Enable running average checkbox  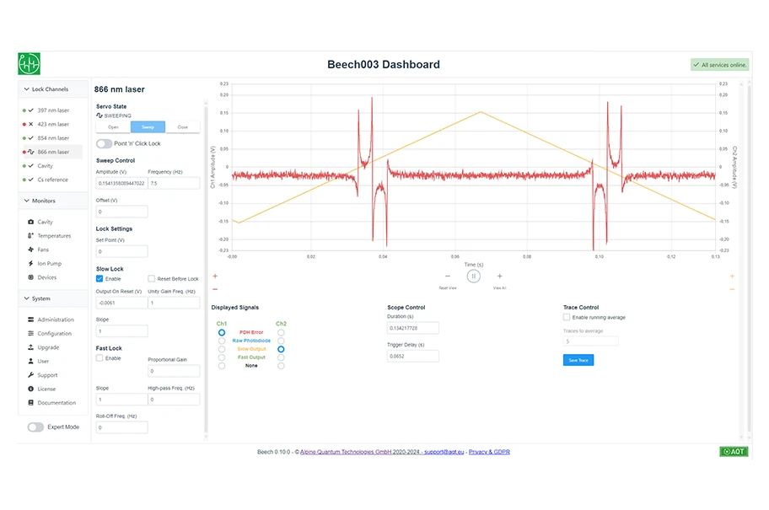567,318
